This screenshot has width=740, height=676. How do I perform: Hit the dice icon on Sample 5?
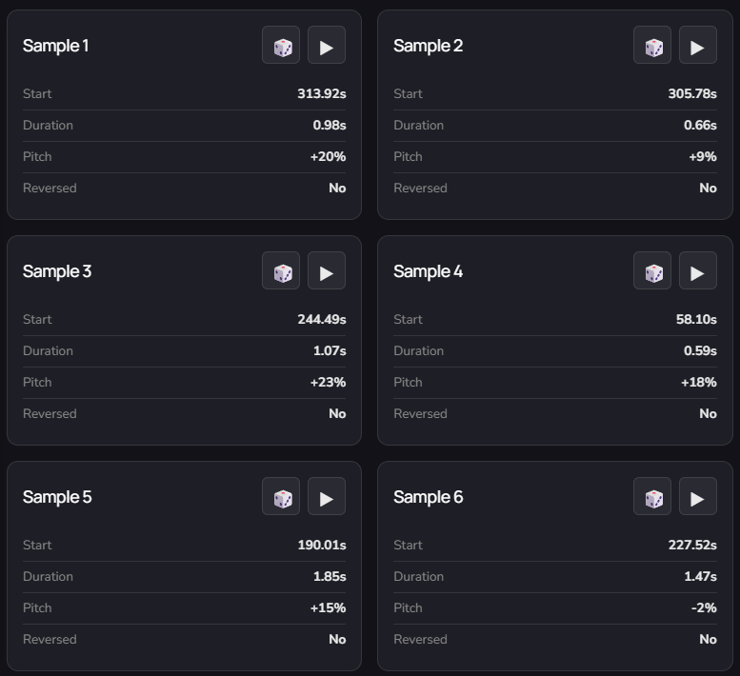281,497
